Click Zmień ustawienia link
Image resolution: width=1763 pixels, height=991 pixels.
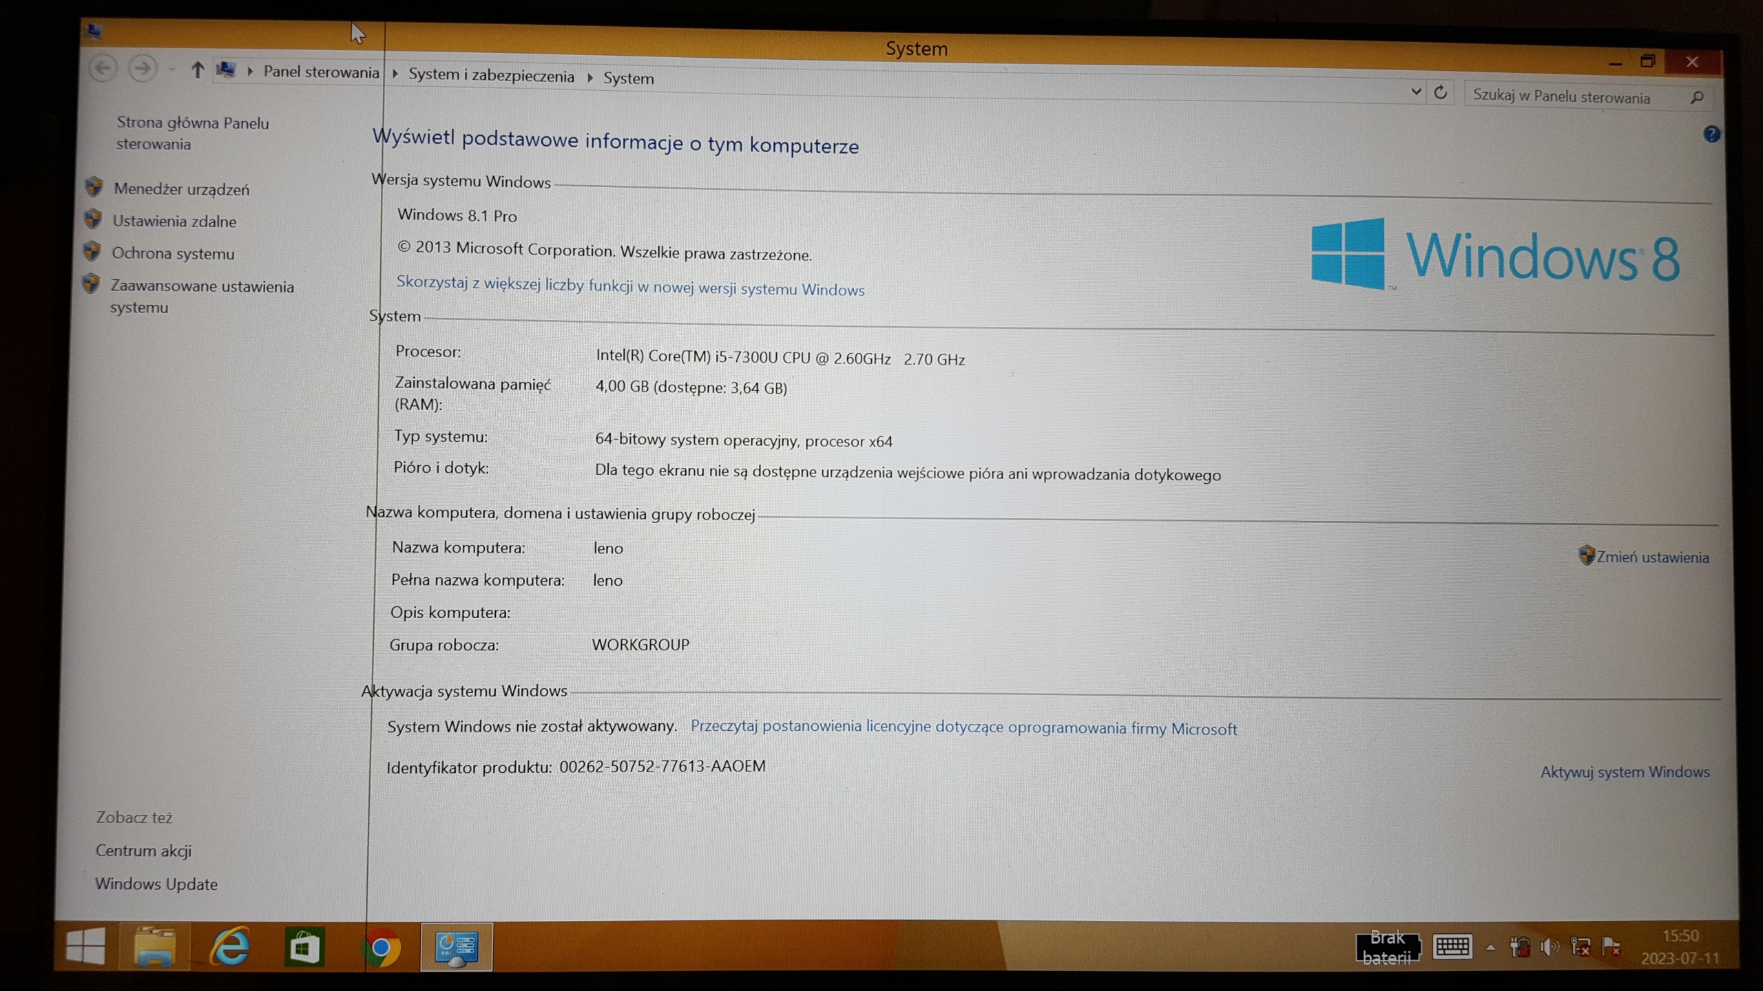coord(1652,557)
